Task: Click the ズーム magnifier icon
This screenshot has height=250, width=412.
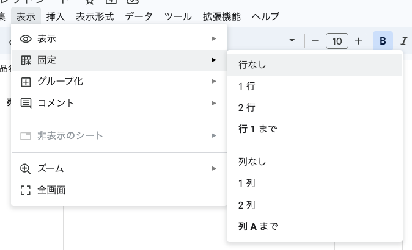Action: pos(26,168)
